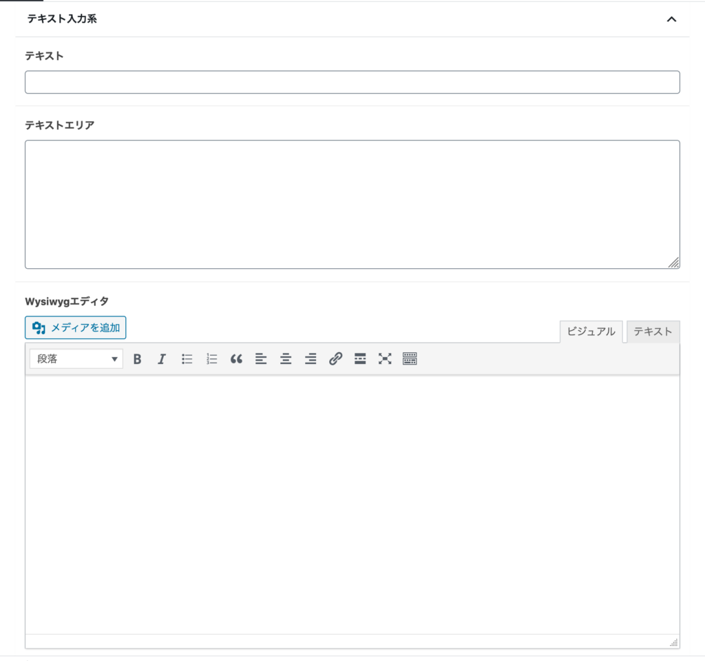This screenshot has width=705, height=661.
Task: Click the Wysiwygエディタ field label
Action: pyautogui.click(x=67, y=301)
